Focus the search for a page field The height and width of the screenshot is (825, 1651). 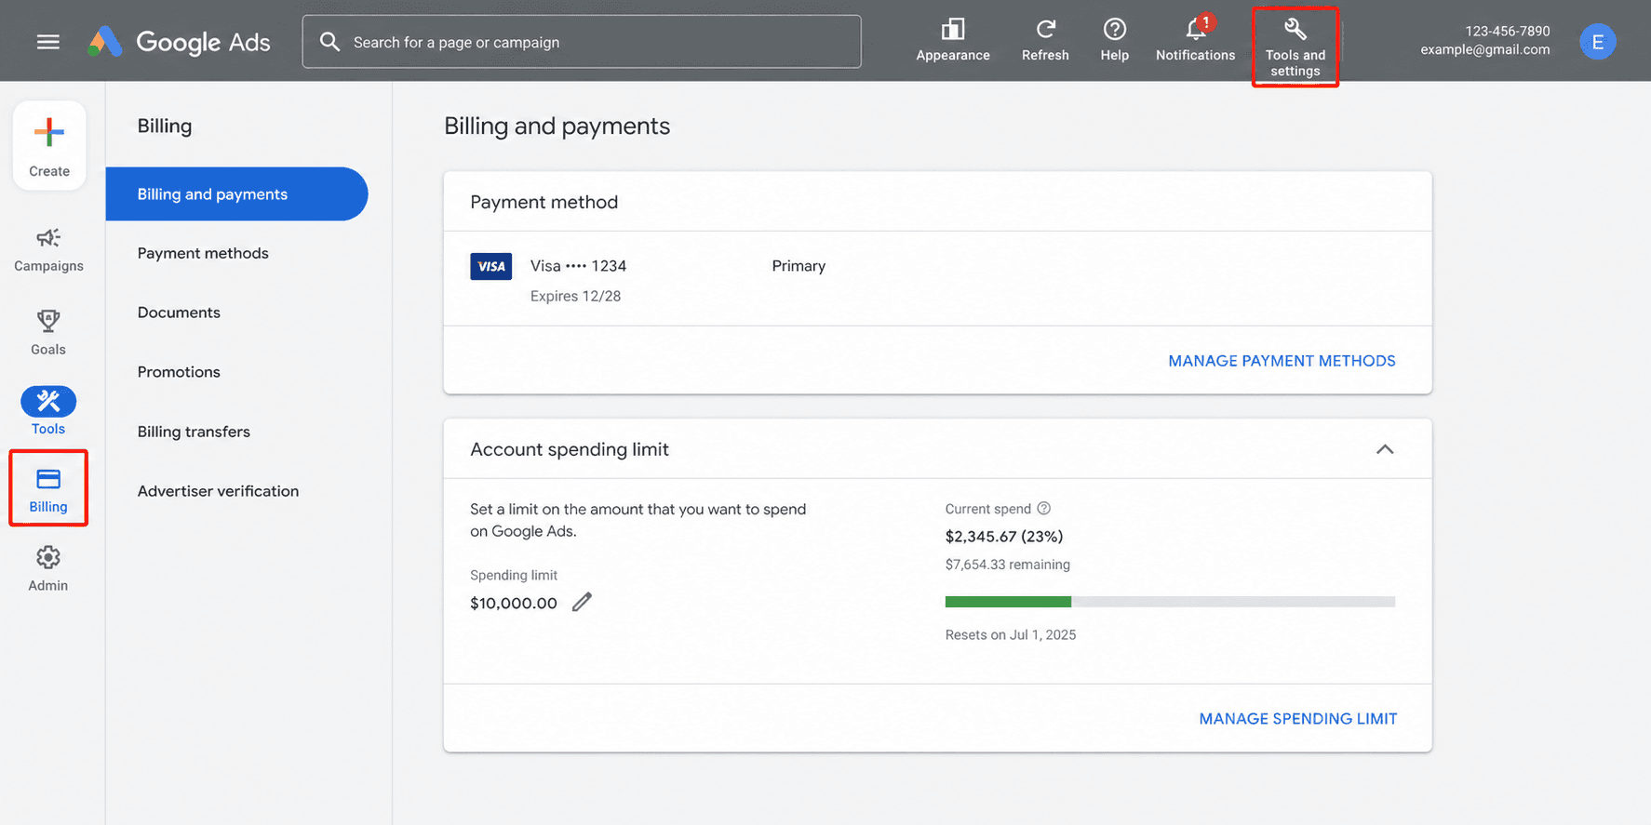582,42
